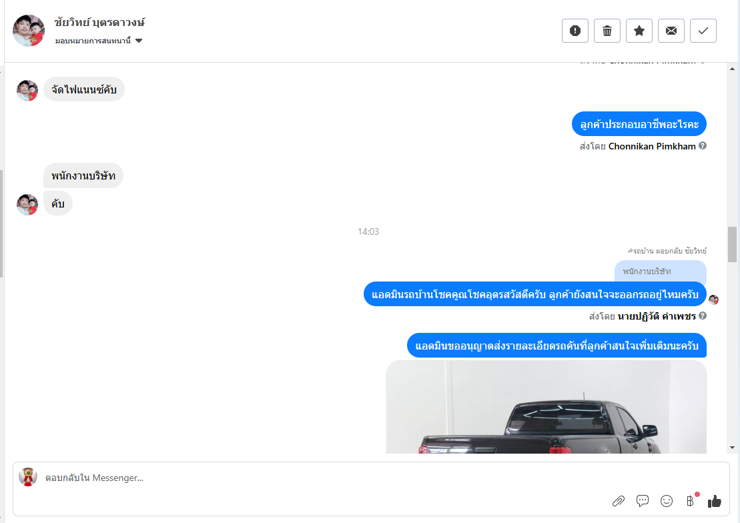Click the quoted พนักงานบริษัท reply bubble
This screenshot has height=523, width=740.
coord(660,272)
